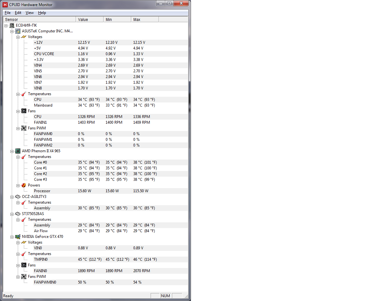Open the View menu
Image resolution: width=366 pixels, height=301 pixels.
click(x=30, y=13)
